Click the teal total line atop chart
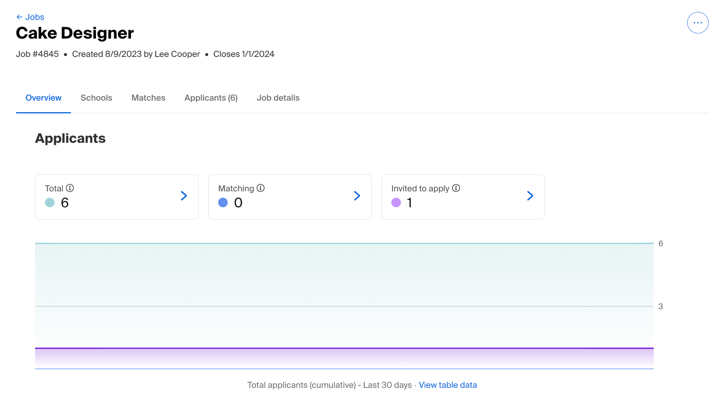Screen dimensions: 723x401 [344, 243]
